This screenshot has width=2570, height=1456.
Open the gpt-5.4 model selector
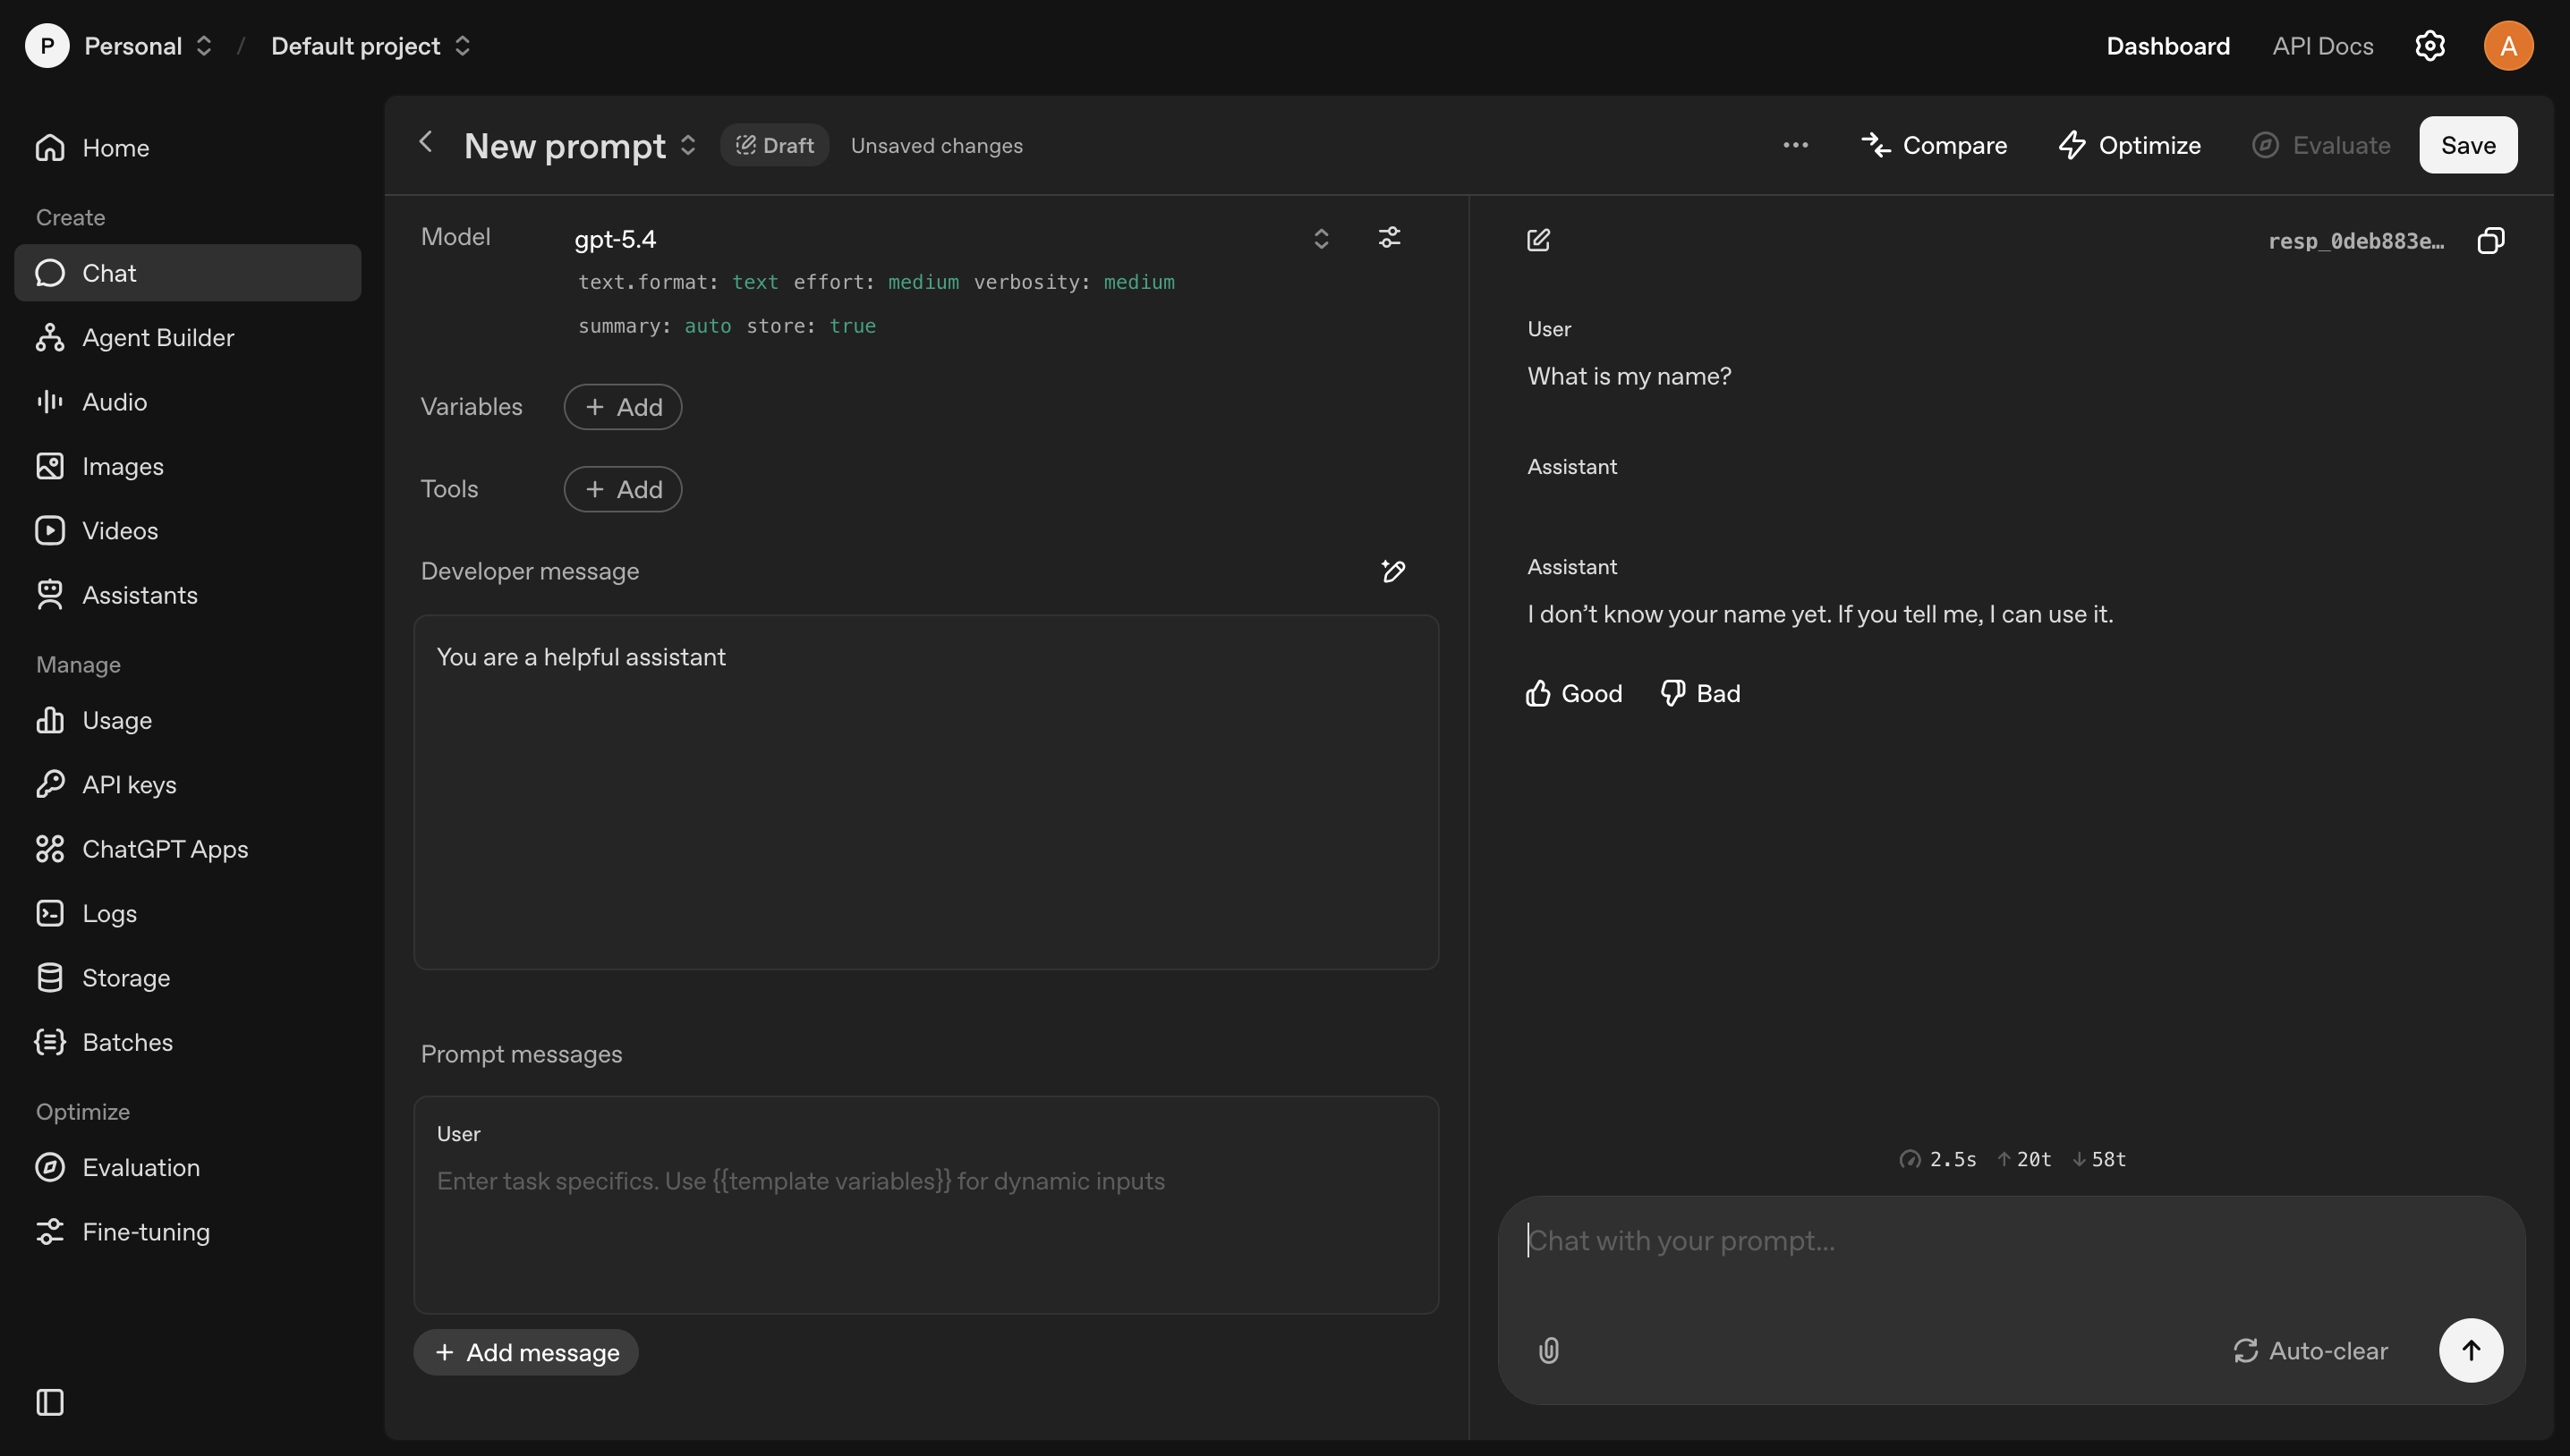tap(1321, 238)
